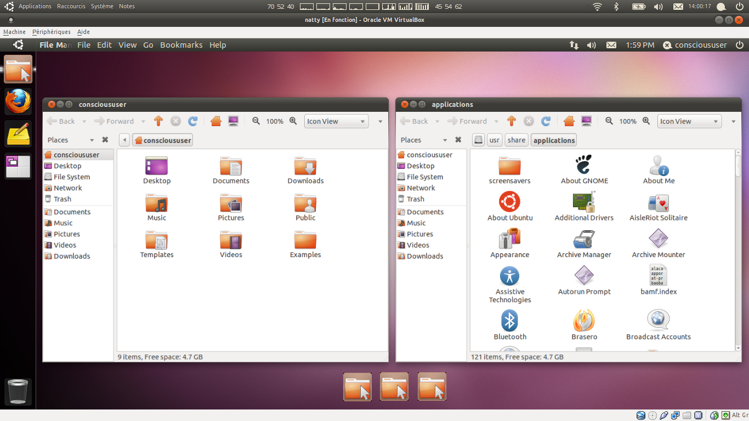Open Icon View dropdown in applications window
The width and height of the screenshot is (749, 421).
tap(689, 121)
